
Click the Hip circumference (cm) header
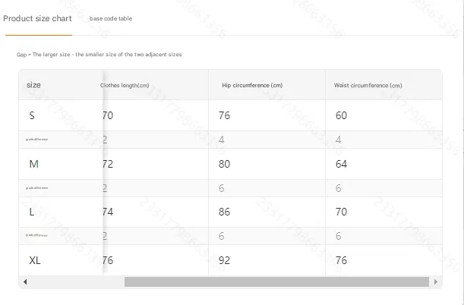[252, 86]
